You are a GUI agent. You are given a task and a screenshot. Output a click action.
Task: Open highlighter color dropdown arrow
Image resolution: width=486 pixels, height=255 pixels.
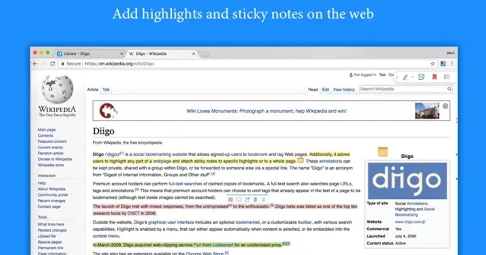pyautogui.click(x=412, y=77)
